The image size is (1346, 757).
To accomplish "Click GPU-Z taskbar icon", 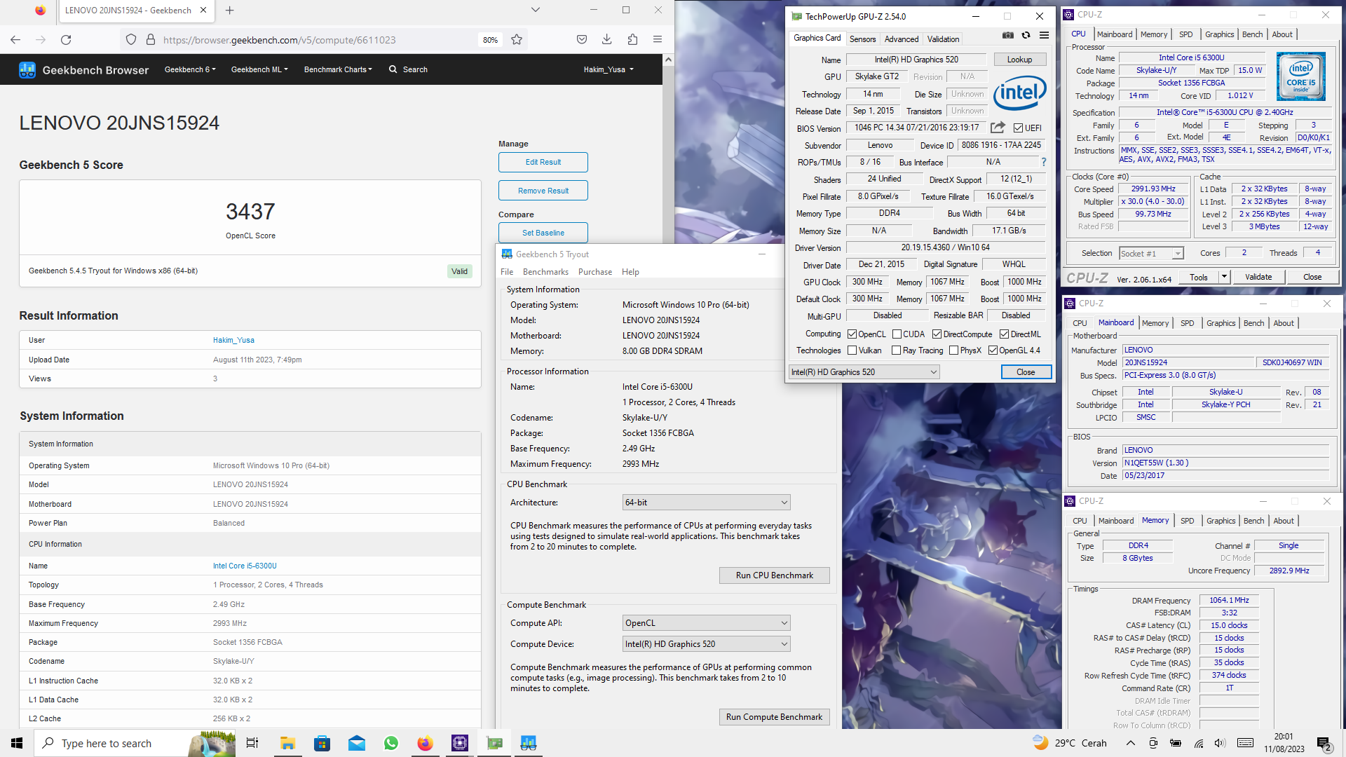I will click(x=494, y=743).
